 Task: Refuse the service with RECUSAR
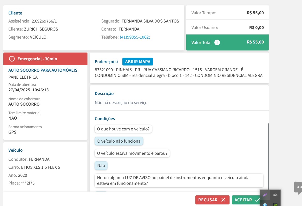(212, 200)
